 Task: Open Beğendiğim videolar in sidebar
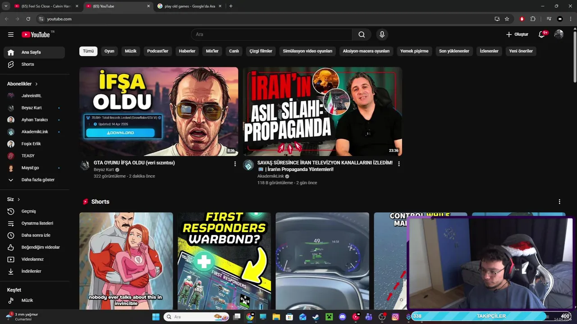(x=34, y=247)
